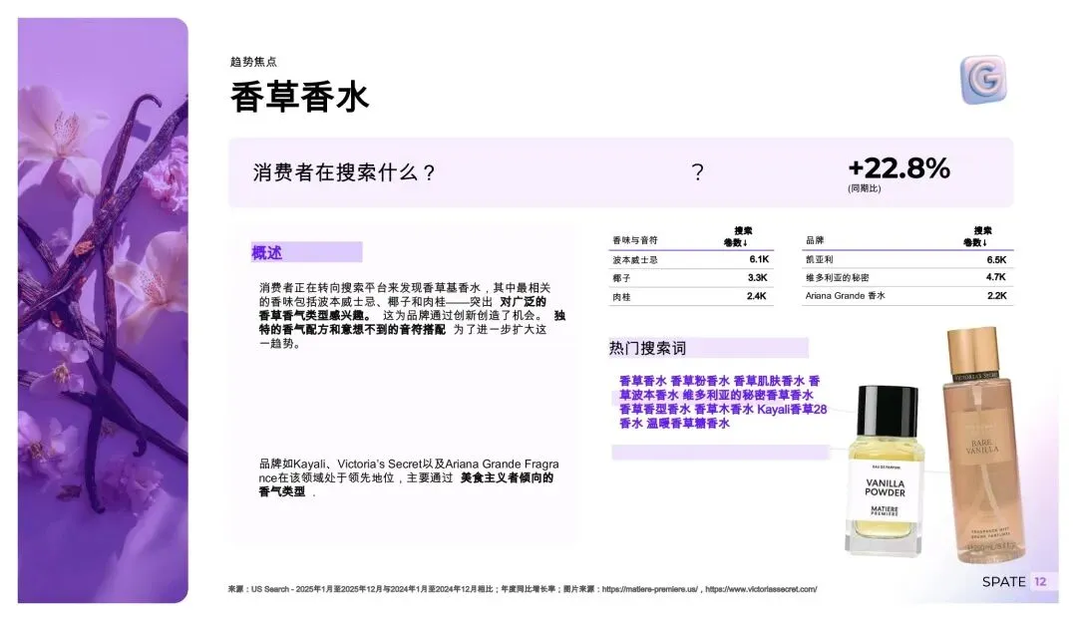Screen dimensions: 1077x621
Task: Click the 香草香水 slide title
Action: pos(299,96)
